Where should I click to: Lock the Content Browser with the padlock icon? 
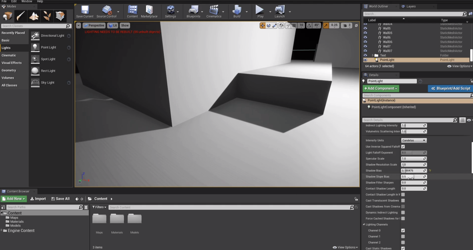pos(356,199)
